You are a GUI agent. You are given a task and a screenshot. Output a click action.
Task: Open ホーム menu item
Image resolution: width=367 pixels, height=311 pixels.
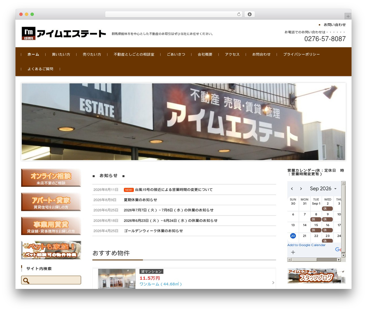pyautogui.click(x=33, y=55)
